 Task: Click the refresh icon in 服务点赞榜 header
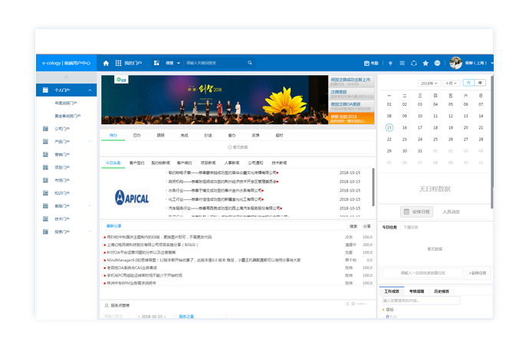[x=347, y=304]
